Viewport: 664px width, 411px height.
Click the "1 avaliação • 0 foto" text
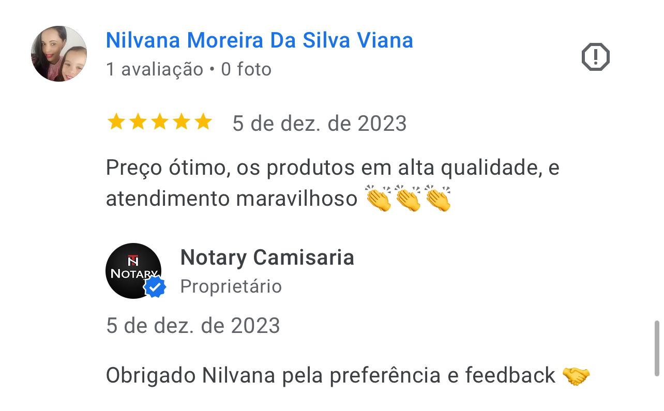pyautogui.click(x=189, y=69)
